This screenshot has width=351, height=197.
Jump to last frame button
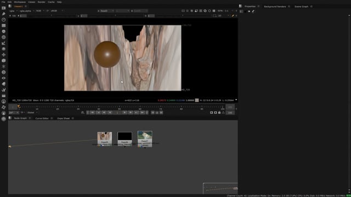pos(142,113)
